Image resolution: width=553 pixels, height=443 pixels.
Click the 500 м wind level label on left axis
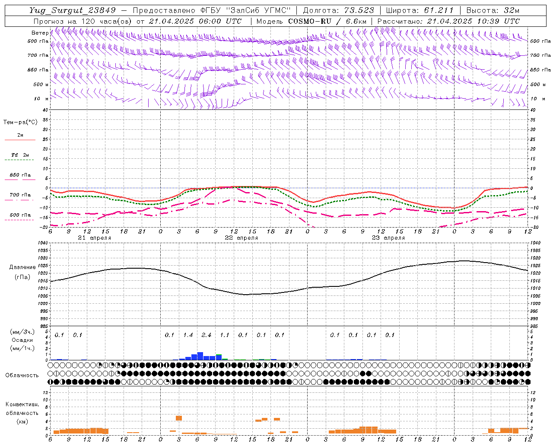point(41,84)
